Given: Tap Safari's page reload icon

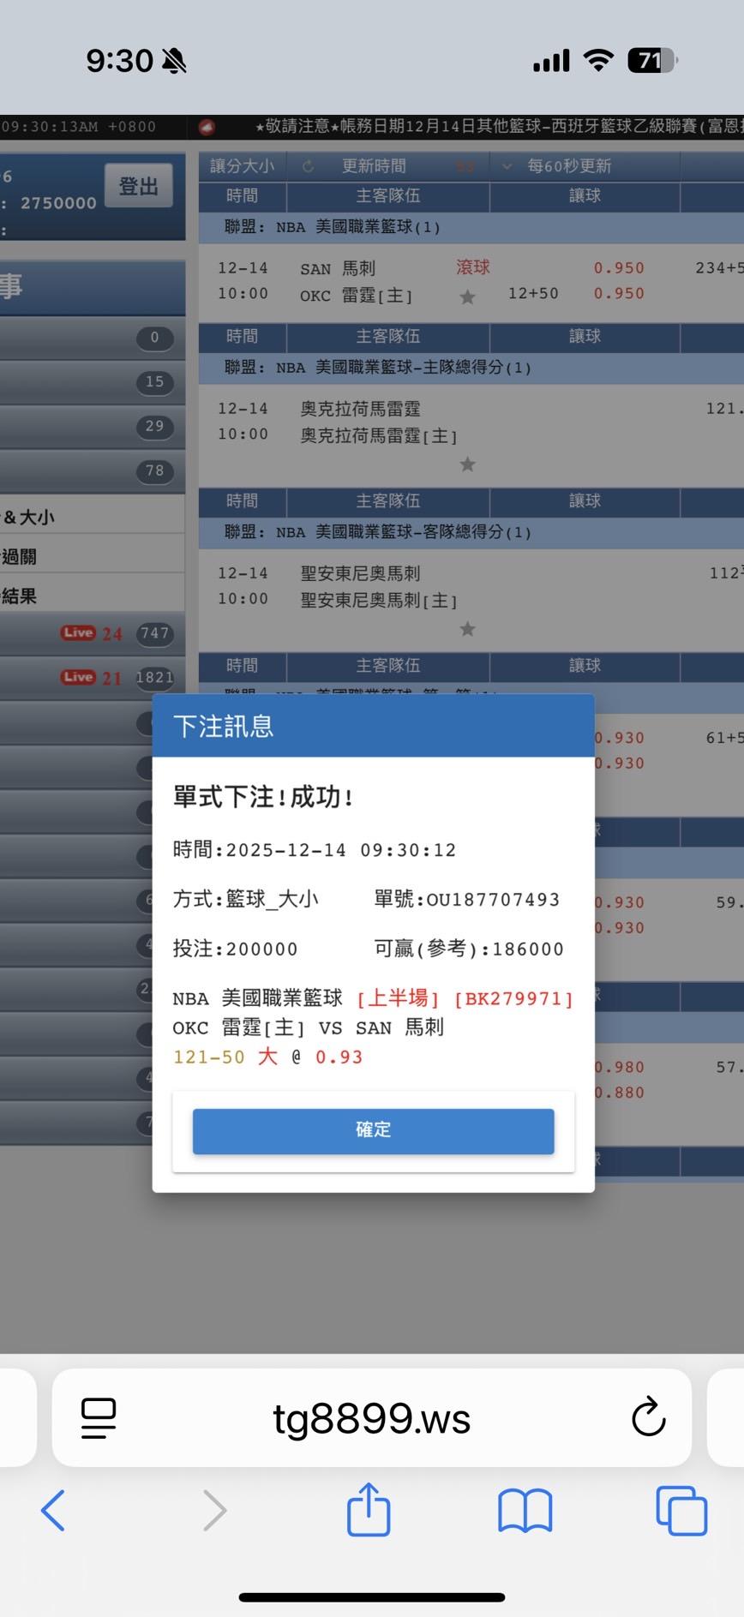Looking at the screenshot, I should 648,1417.
